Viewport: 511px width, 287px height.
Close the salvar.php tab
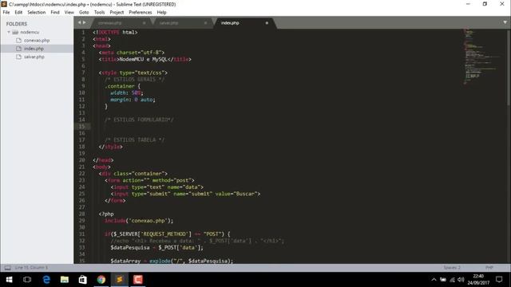coord(205,23)
